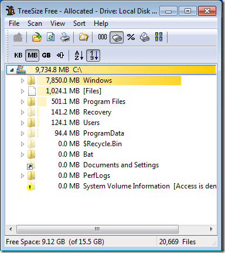This screenshot has height=253, width=225.
Task: Expand the PerfLogs folder
Action: pyautogui.click(x=22, y=176)
